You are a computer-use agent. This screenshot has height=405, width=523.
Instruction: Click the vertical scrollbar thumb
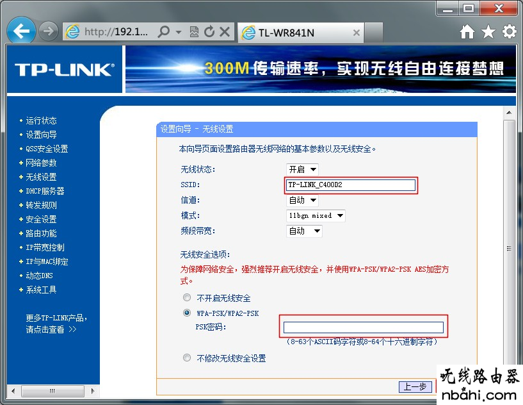coord(509,248)
